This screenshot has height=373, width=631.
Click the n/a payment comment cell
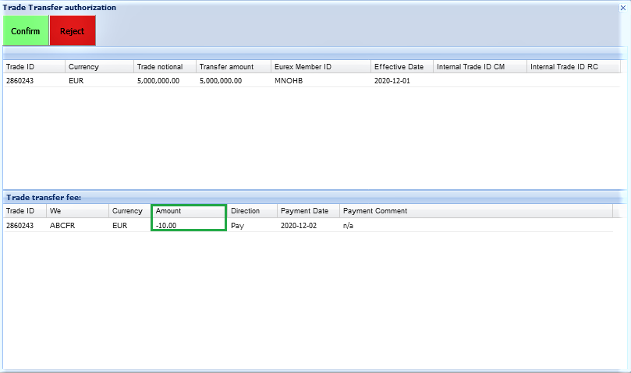[x=349, y=225]
